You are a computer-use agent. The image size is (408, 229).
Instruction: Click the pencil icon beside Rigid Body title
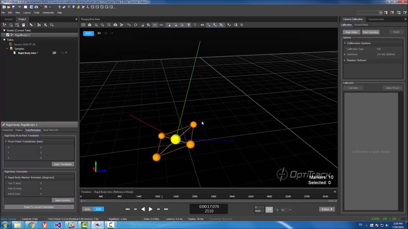pos(4,125)
